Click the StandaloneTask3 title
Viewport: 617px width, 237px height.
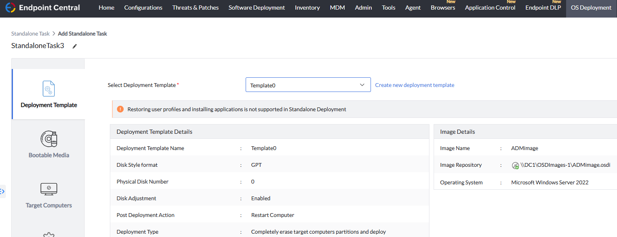[38, 46]
